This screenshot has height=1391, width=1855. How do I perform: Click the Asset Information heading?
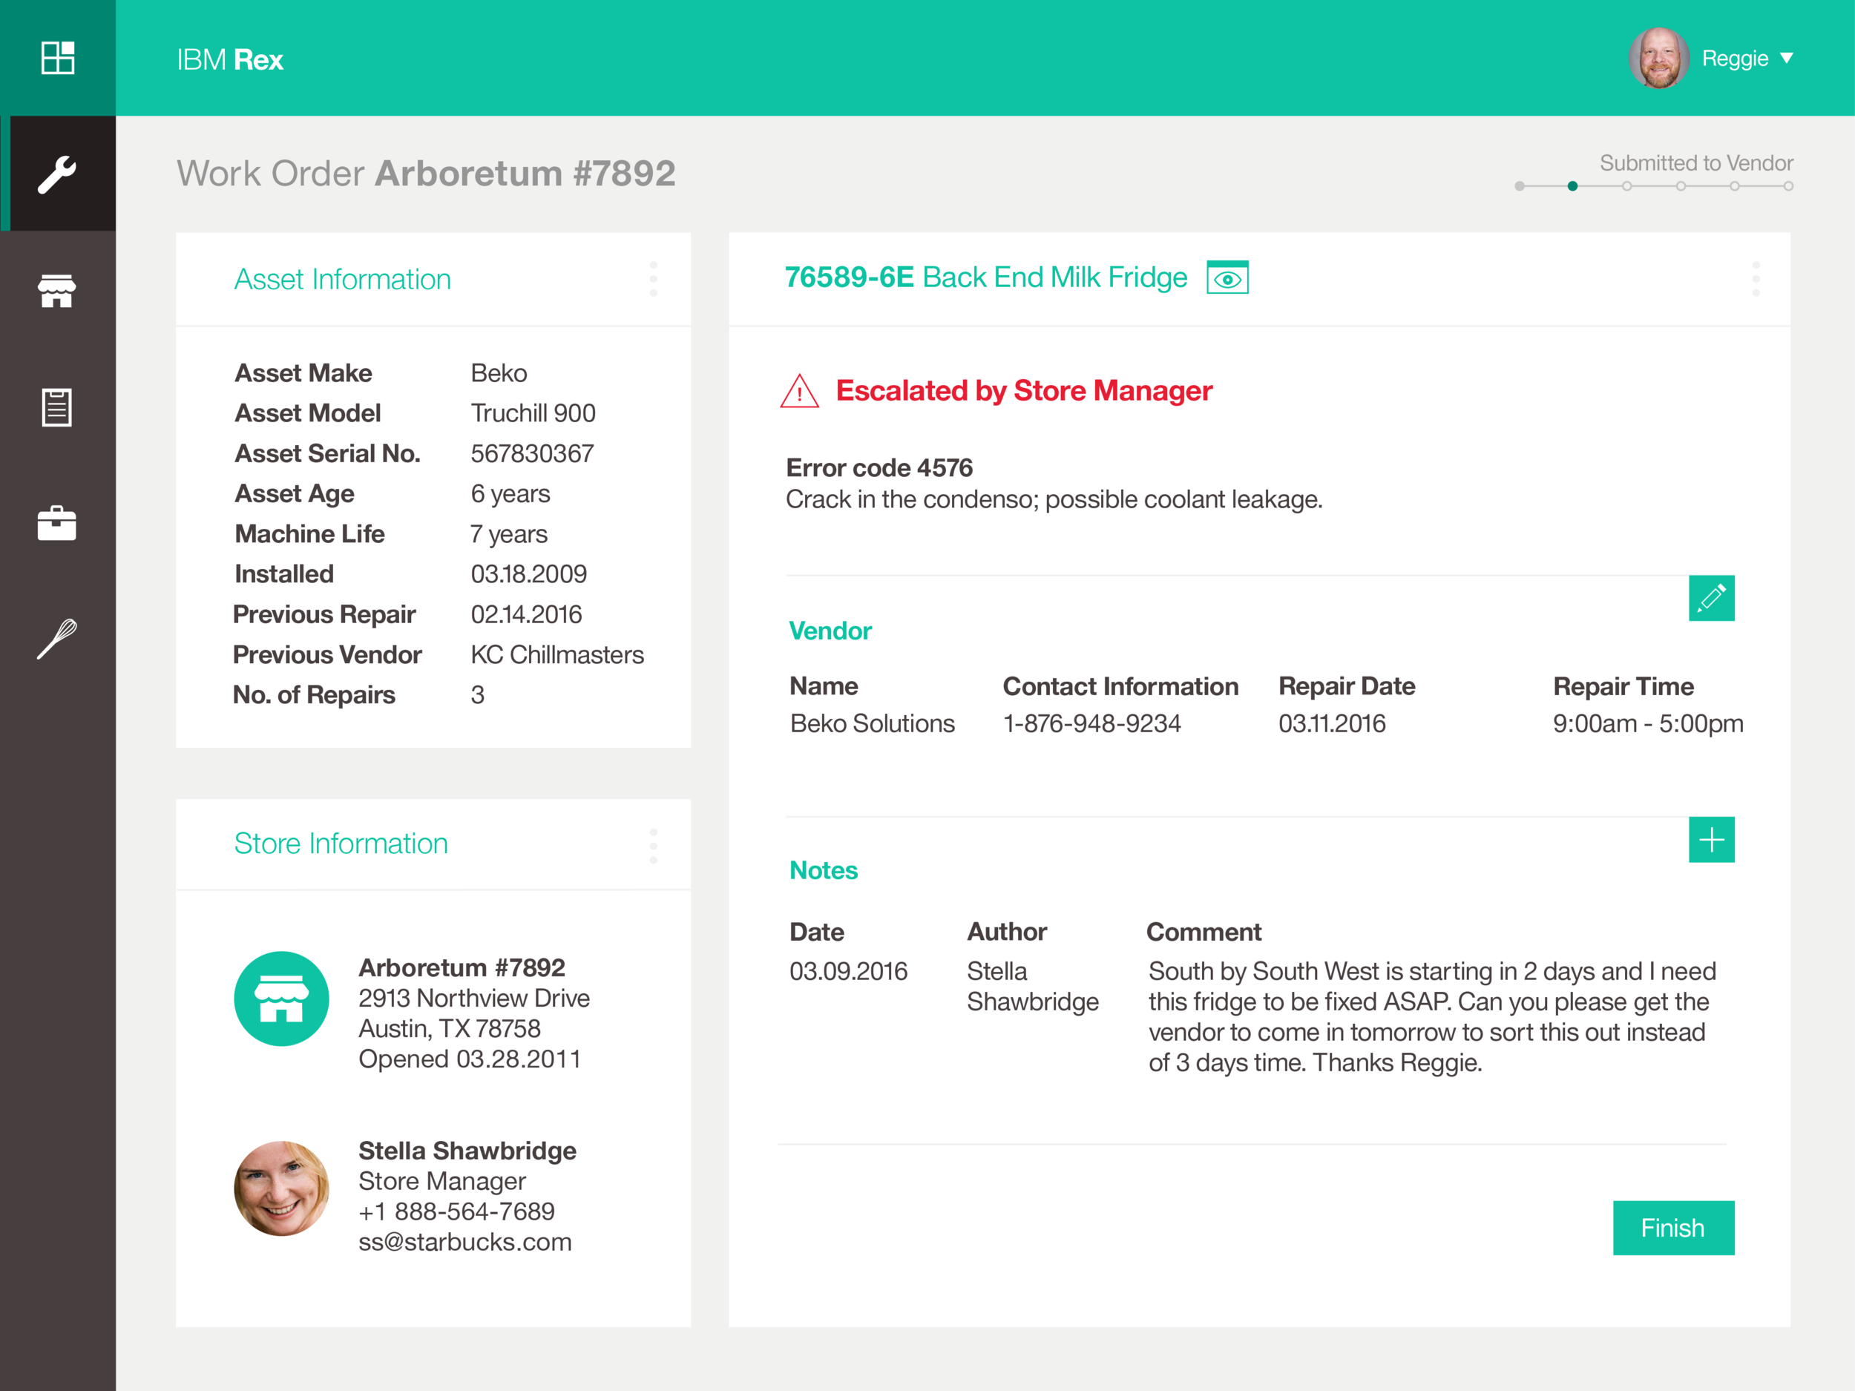(x=342, y=279)
